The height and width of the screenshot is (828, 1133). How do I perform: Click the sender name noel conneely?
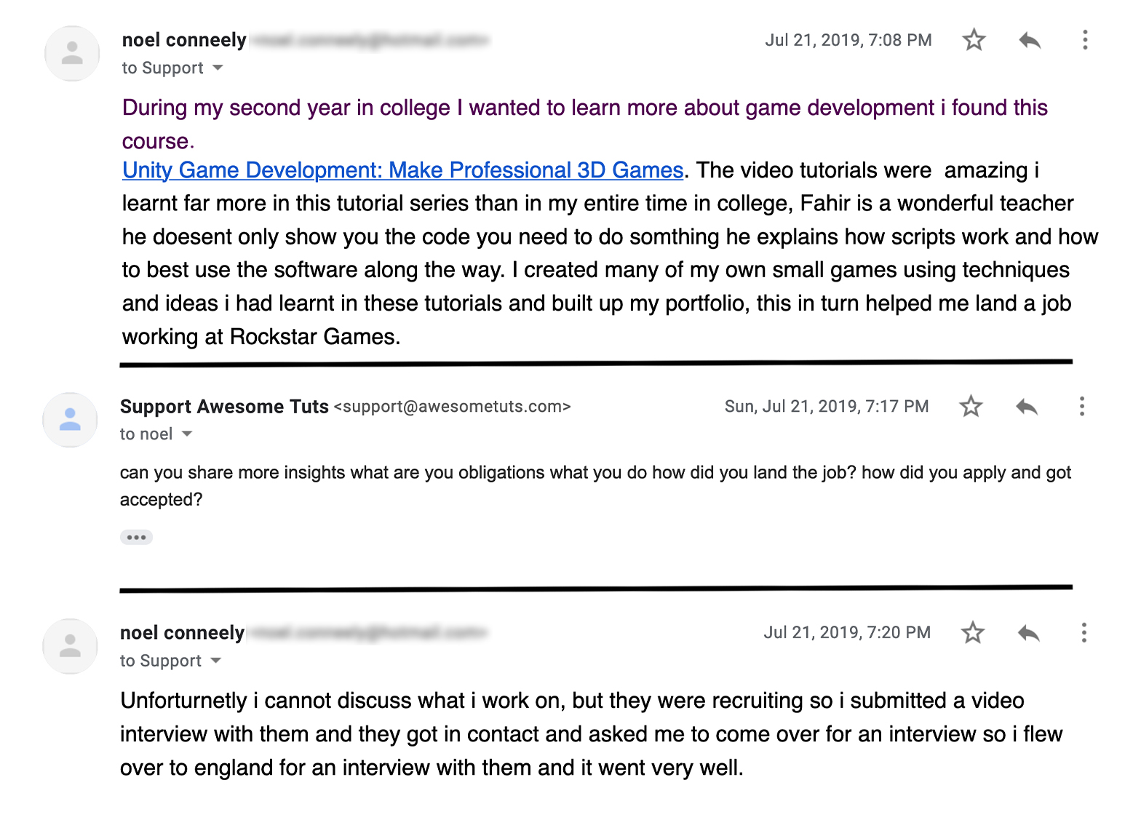tap(183, 40)
